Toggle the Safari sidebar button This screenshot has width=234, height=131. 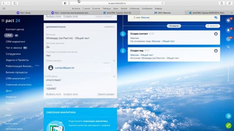[15, 3]
